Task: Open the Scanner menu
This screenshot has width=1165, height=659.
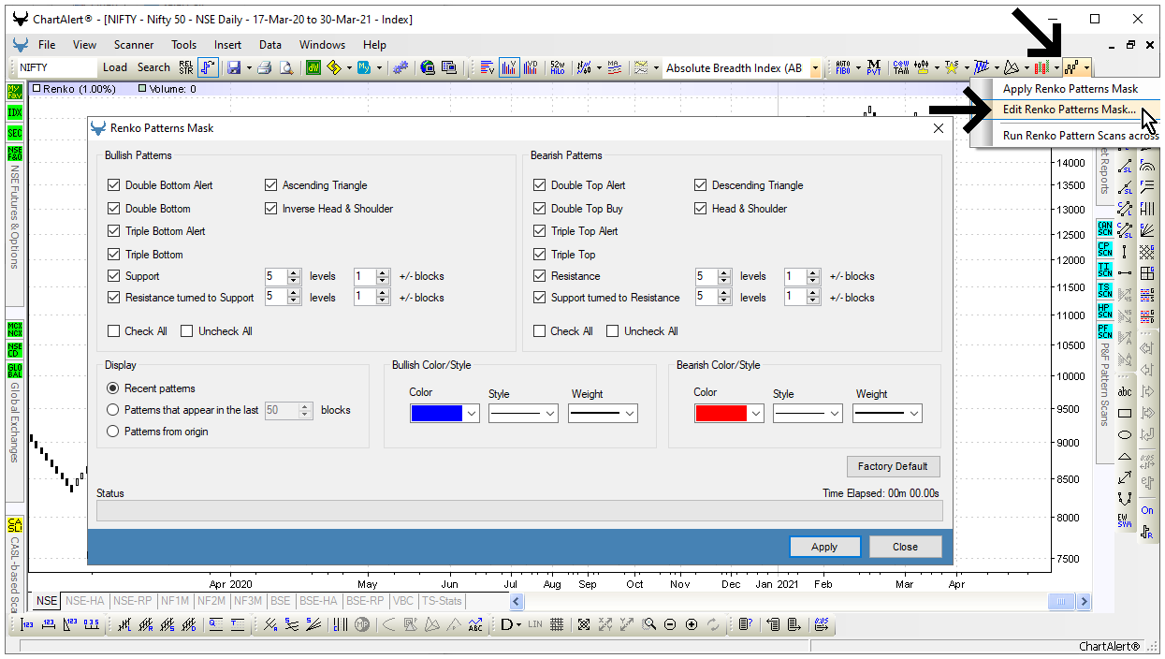Action: coord(134,45)
